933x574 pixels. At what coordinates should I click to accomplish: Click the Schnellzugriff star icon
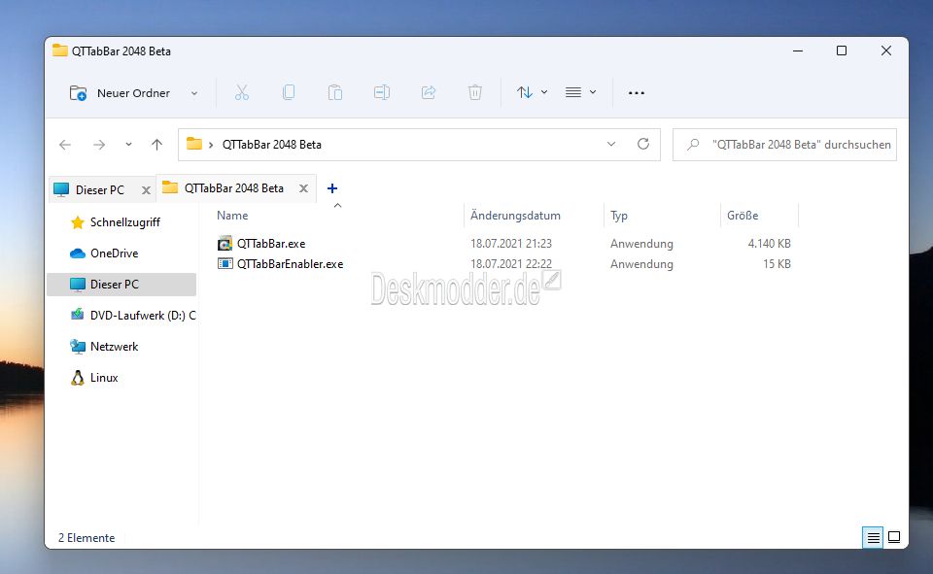click(x=78, y=222)
